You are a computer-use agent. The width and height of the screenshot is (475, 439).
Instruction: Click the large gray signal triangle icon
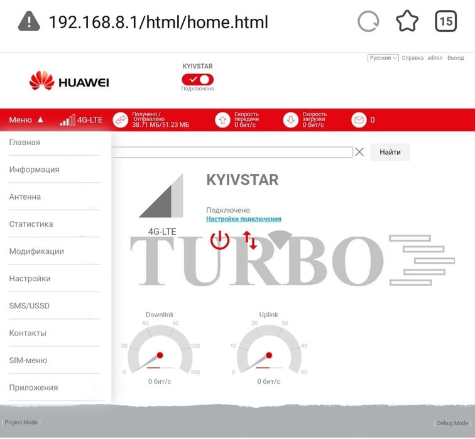[161, 195]
